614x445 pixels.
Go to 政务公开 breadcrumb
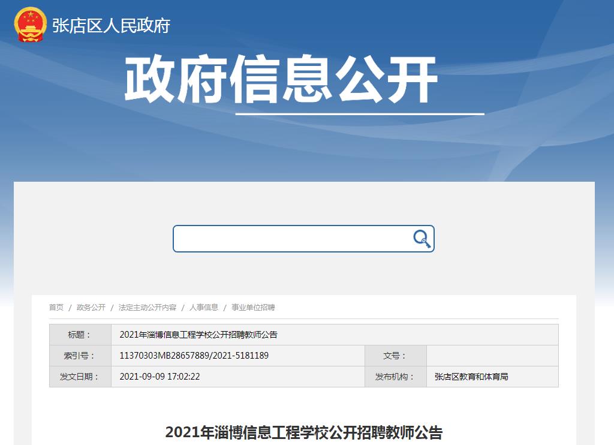tap(91, 308)
